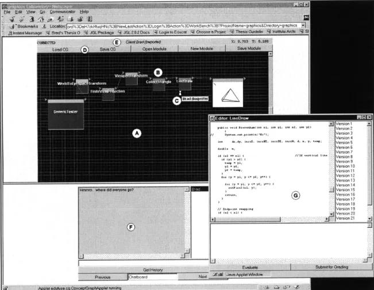Click the Netscape N logo throbber

[306, 17]
